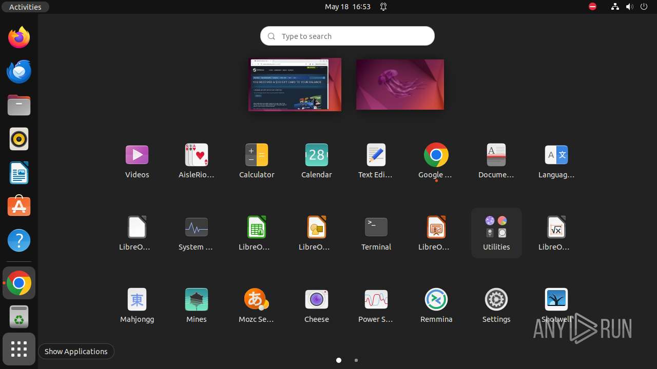657x369 pixels.
Task: Open the Videos app
Action: (137, 155)
